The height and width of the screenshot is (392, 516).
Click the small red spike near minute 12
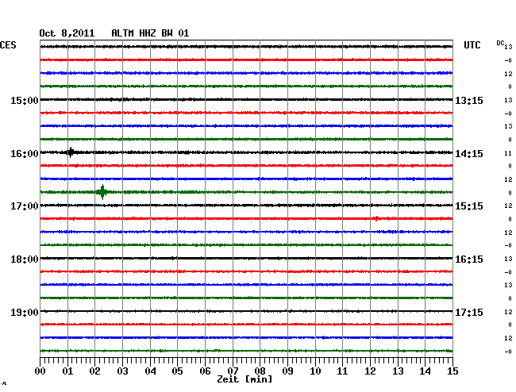[376, 218]
